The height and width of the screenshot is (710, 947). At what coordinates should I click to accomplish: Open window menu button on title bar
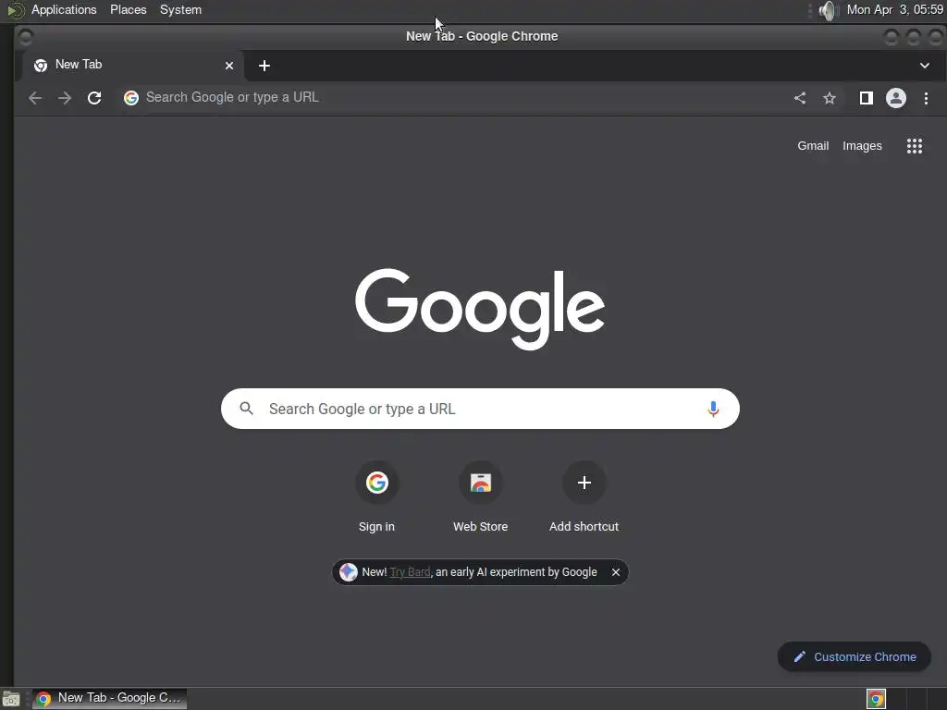click(x=25, y=37)
